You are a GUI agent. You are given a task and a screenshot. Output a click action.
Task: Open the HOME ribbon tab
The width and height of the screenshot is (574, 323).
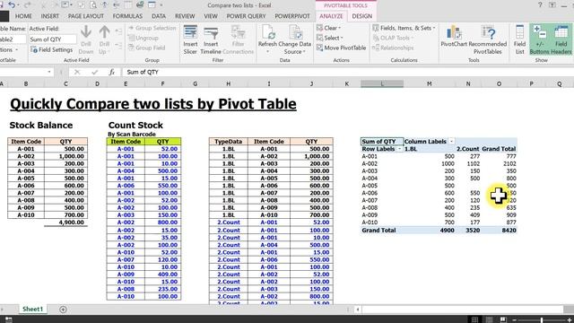[23, 16]
